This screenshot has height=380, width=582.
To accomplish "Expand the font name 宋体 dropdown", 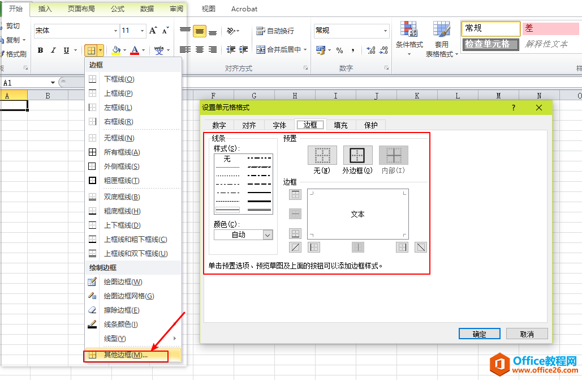I will coord(115,31).
